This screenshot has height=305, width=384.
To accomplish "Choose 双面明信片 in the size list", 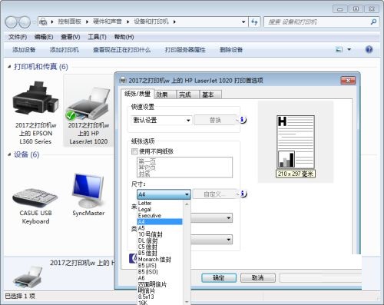I will pos(161,284).
